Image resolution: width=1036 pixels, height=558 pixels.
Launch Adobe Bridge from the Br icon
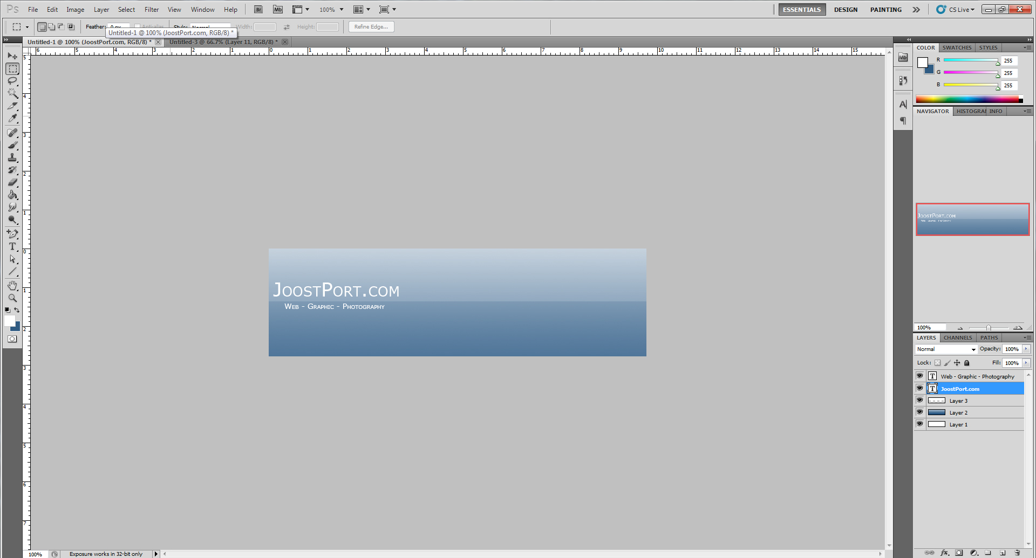click(x=258, y=10)
